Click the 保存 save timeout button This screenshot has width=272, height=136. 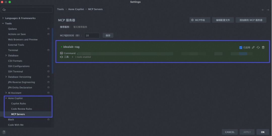click(108, 35)
